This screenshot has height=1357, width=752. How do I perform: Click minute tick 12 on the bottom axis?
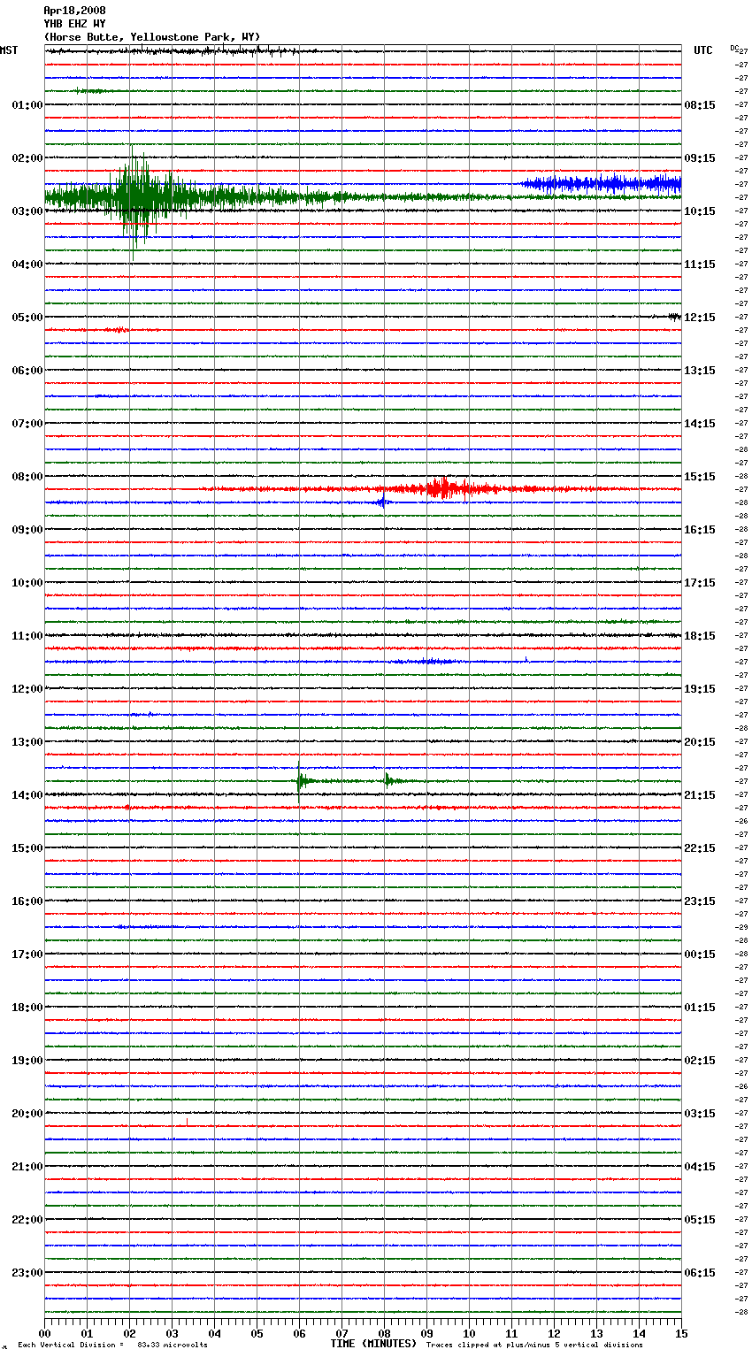point(554,1333)
